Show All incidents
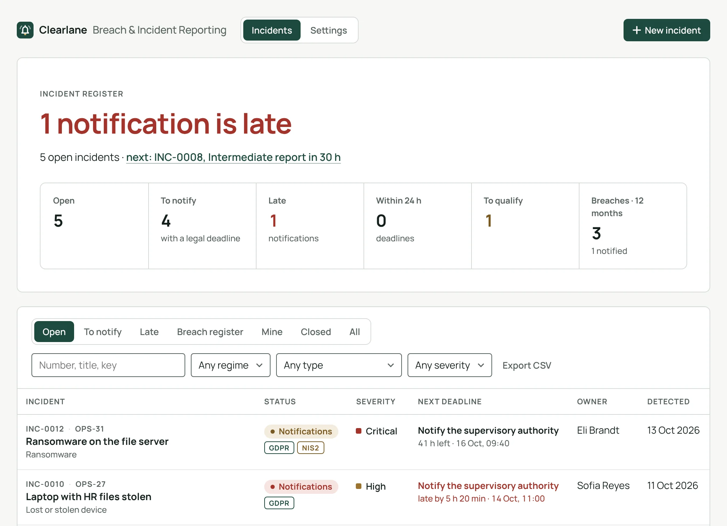727x526 pixels. tap(355, 332)
